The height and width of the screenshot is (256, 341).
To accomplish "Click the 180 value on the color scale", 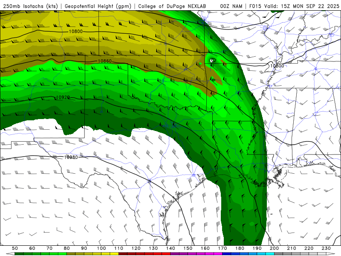I will (240, 248).
